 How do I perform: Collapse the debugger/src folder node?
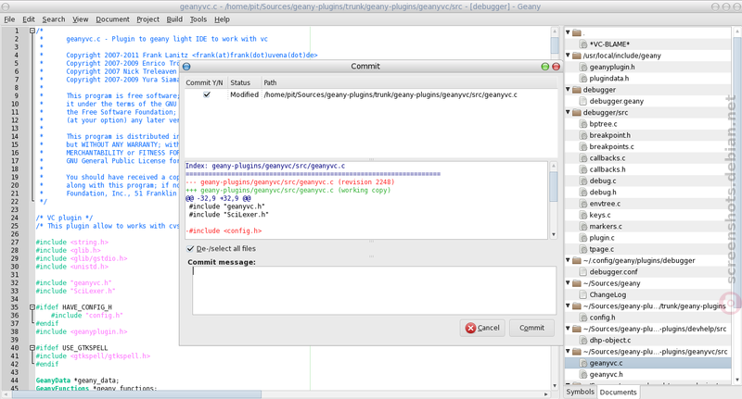click(568, 112)
